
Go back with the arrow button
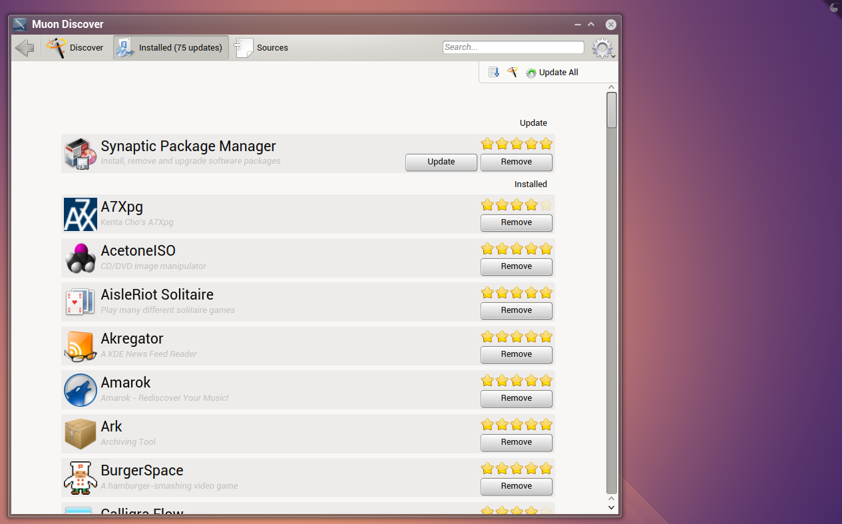[x=25, y=48]
